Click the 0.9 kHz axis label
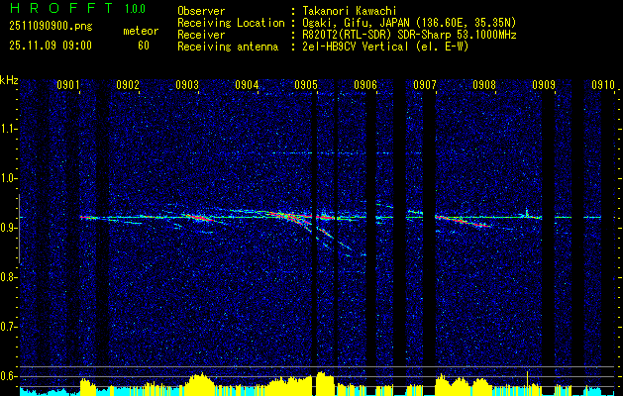This screenshot has width=623, height=396. pos(9,228)
